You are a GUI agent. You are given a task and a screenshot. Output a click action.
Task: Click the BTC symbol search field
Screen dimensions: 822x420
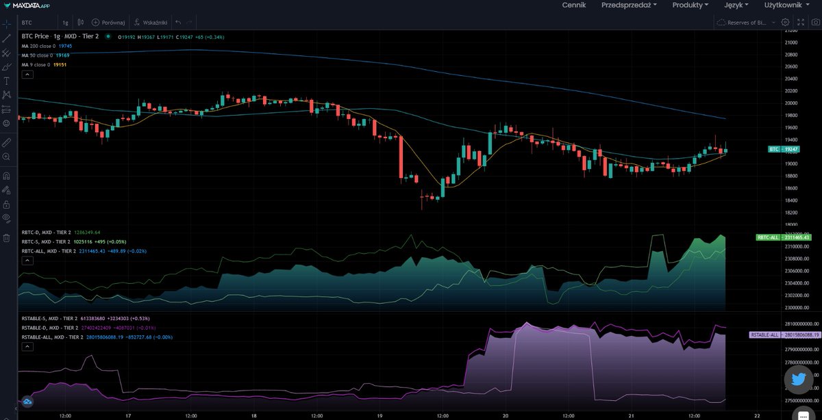click(x=36, y=23)
